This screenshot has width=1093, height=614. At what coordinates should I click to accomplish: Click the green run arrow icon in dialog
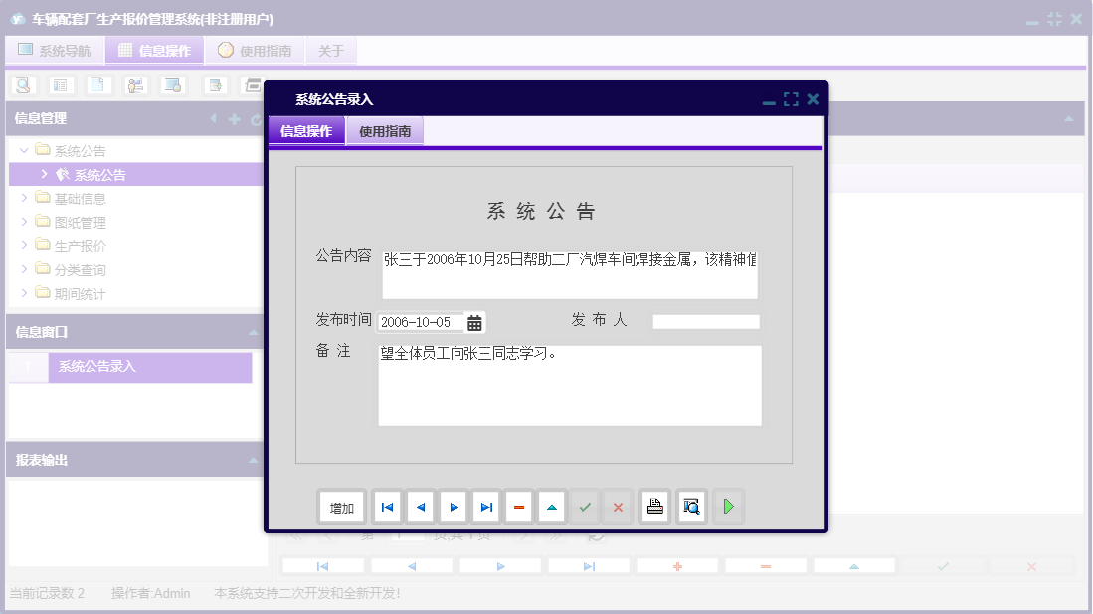[x=727, y=506]
